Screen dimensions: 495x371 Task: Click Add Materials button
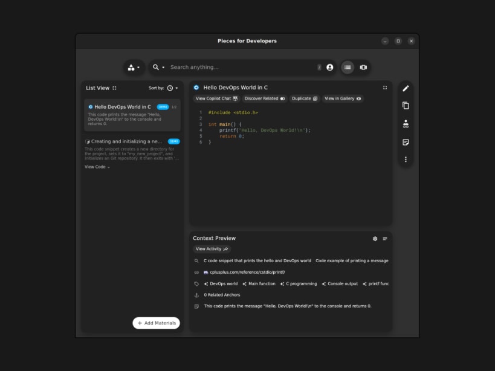coord(157,323)
